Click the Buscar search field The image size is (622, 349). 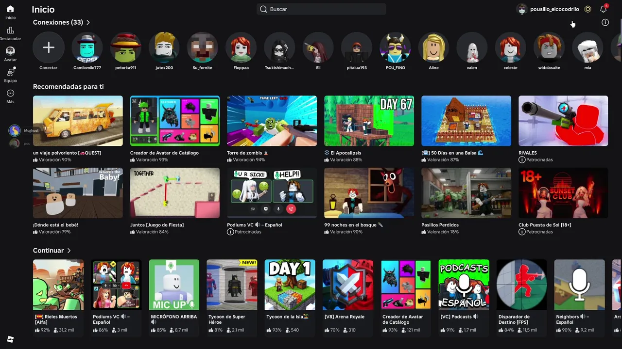point(321,9)
